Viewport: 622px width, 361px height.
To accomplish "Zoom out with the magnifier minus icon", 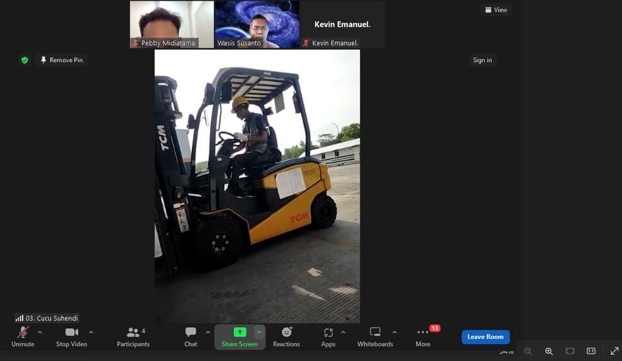I will [x=528, y=351].
